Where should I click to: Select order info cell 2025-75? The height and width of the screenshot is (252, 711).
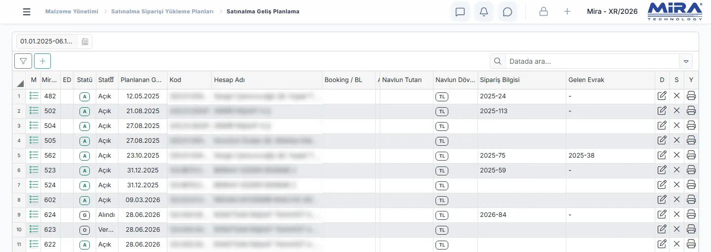coord(522,156)
